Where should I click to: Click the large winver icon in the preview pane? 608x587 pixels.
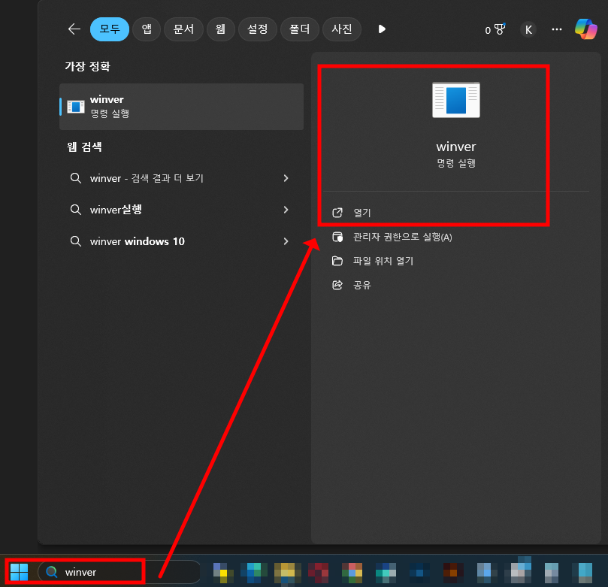coord(456,100)
